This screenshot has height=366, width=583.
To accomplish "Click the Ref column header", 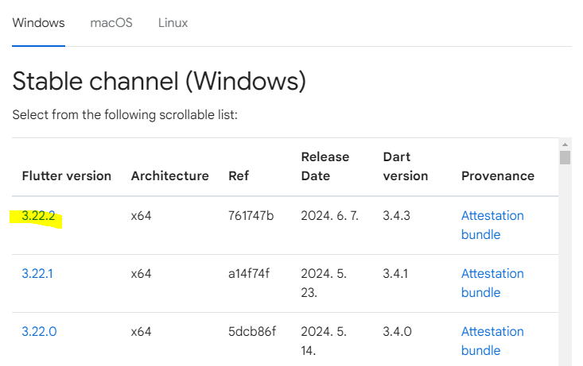I will click(x=239, y=175).
